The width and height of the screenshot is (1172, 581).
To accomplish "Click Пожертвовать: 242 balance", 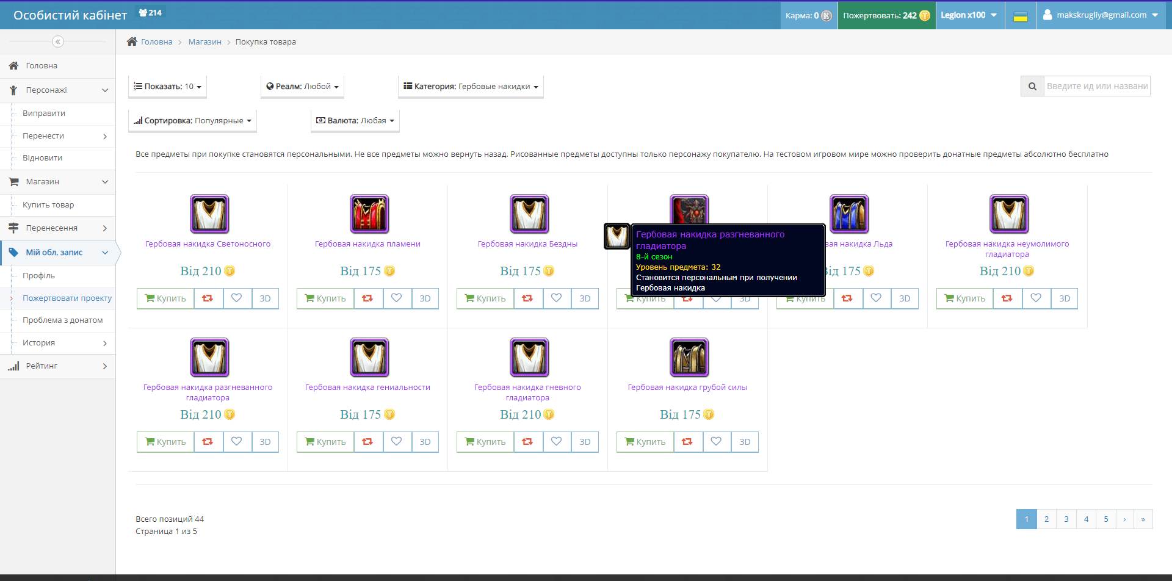I will [886, 15].
